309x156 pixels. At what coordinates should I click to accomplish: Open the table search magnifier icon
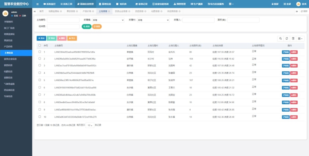(x=281, y=39)
